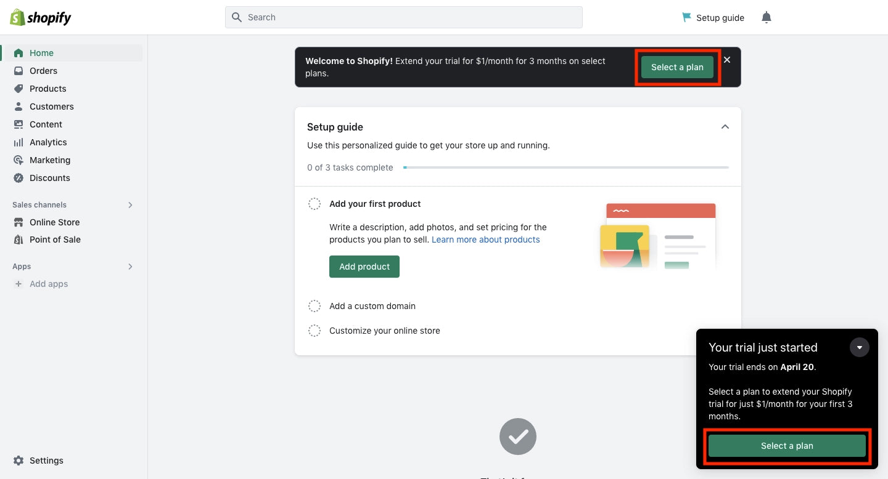The height and width of the screenshot is (479, 888).
Task: Click the Content icon in the sidebar
Action: point(18,124)
